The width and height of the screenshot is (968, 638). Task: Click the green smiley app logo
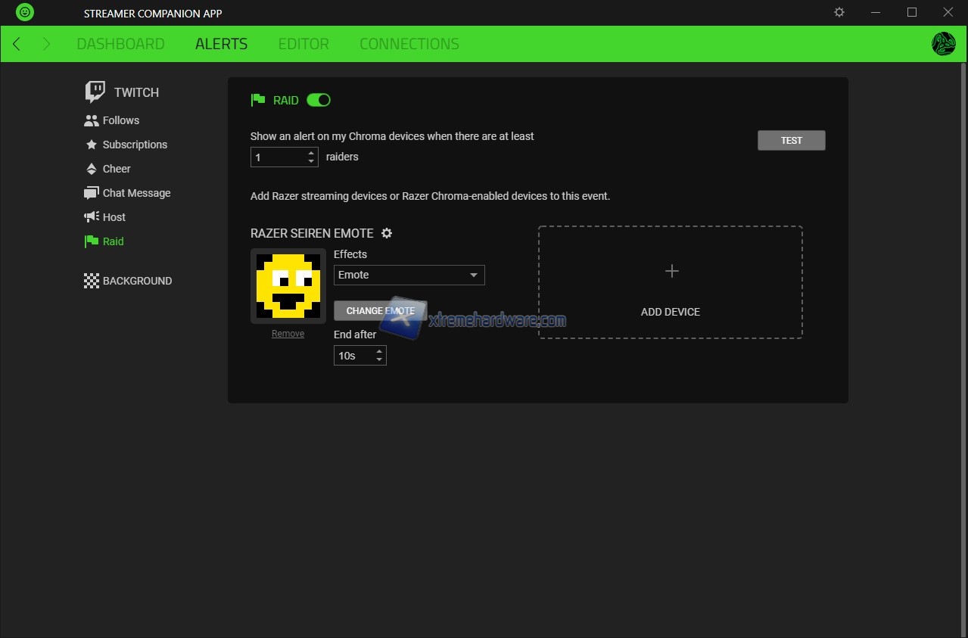click(x=25, y=13)
